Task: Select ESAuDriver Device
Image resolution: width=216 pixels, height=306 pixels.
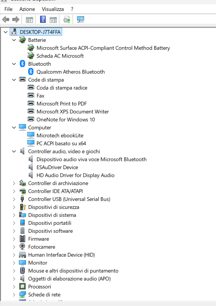Action: tap(57, 167)
